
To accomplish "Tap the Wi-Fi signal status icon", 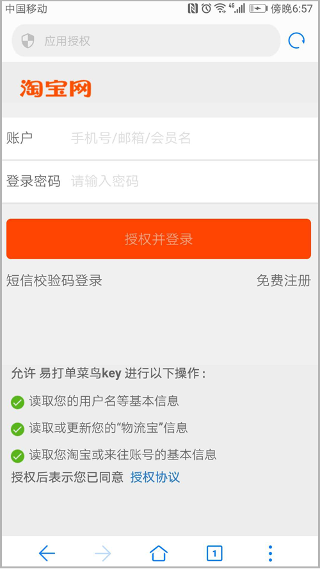I will pyautogui.click(x=220, y=8).
